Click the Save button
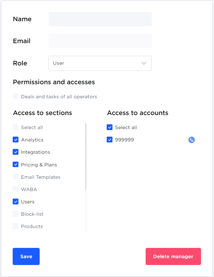Screen dimensions: 214x277 [x=26, y=256]
